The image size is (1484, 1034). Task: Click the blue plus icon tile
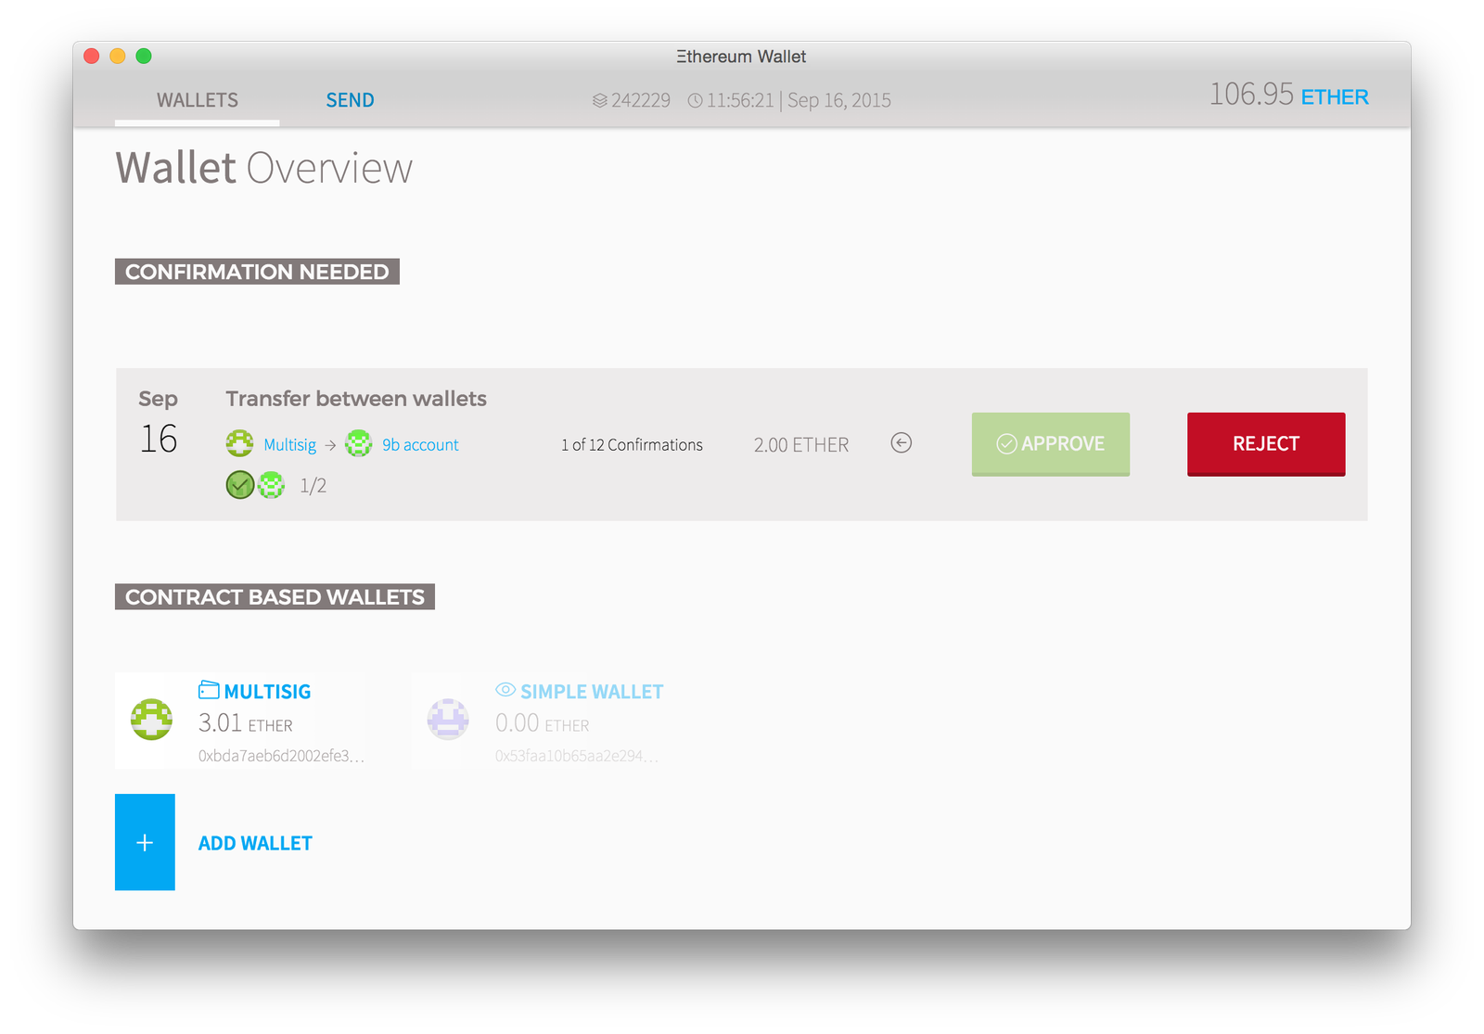(145, 842)
